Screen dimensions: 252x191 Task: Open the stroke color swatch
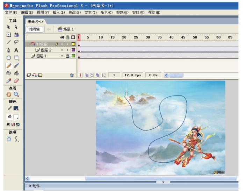pos(16,108)
